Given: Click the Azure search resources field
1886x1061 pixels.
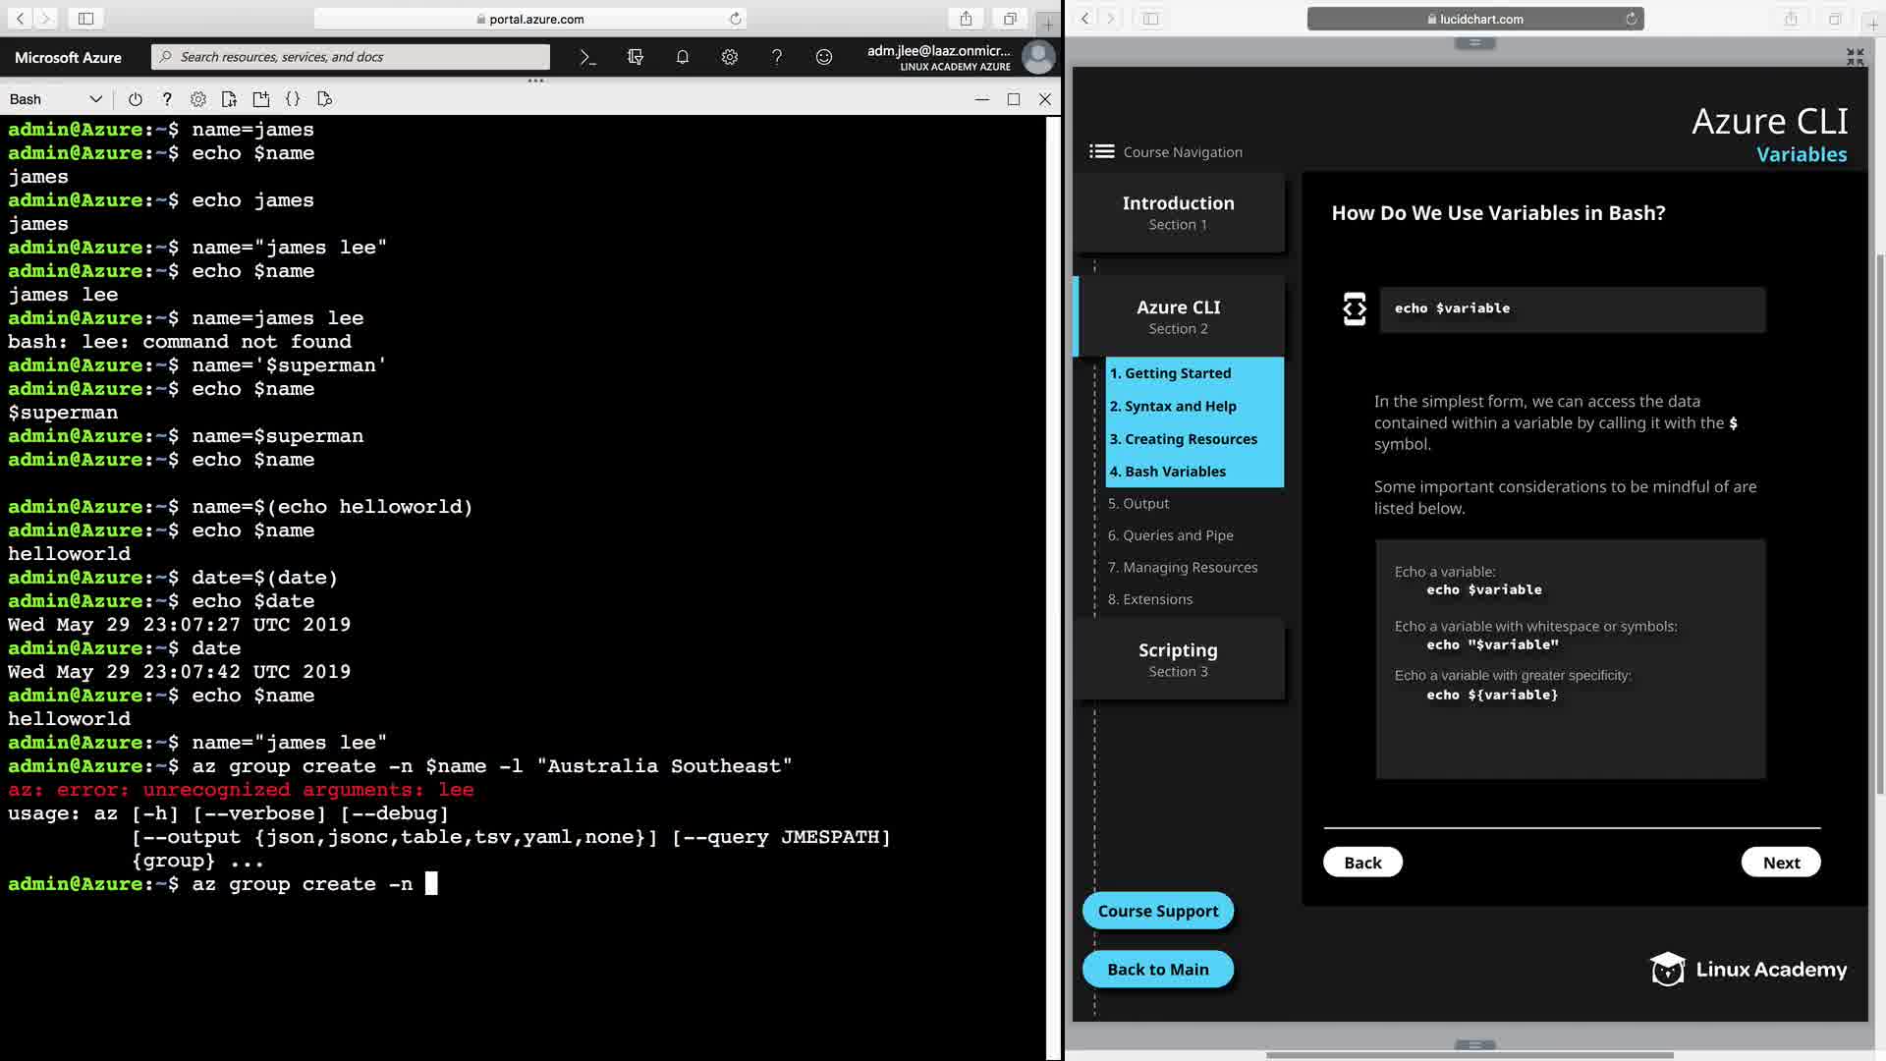Looking at the screenshot, I should click(x=351, y=57).
